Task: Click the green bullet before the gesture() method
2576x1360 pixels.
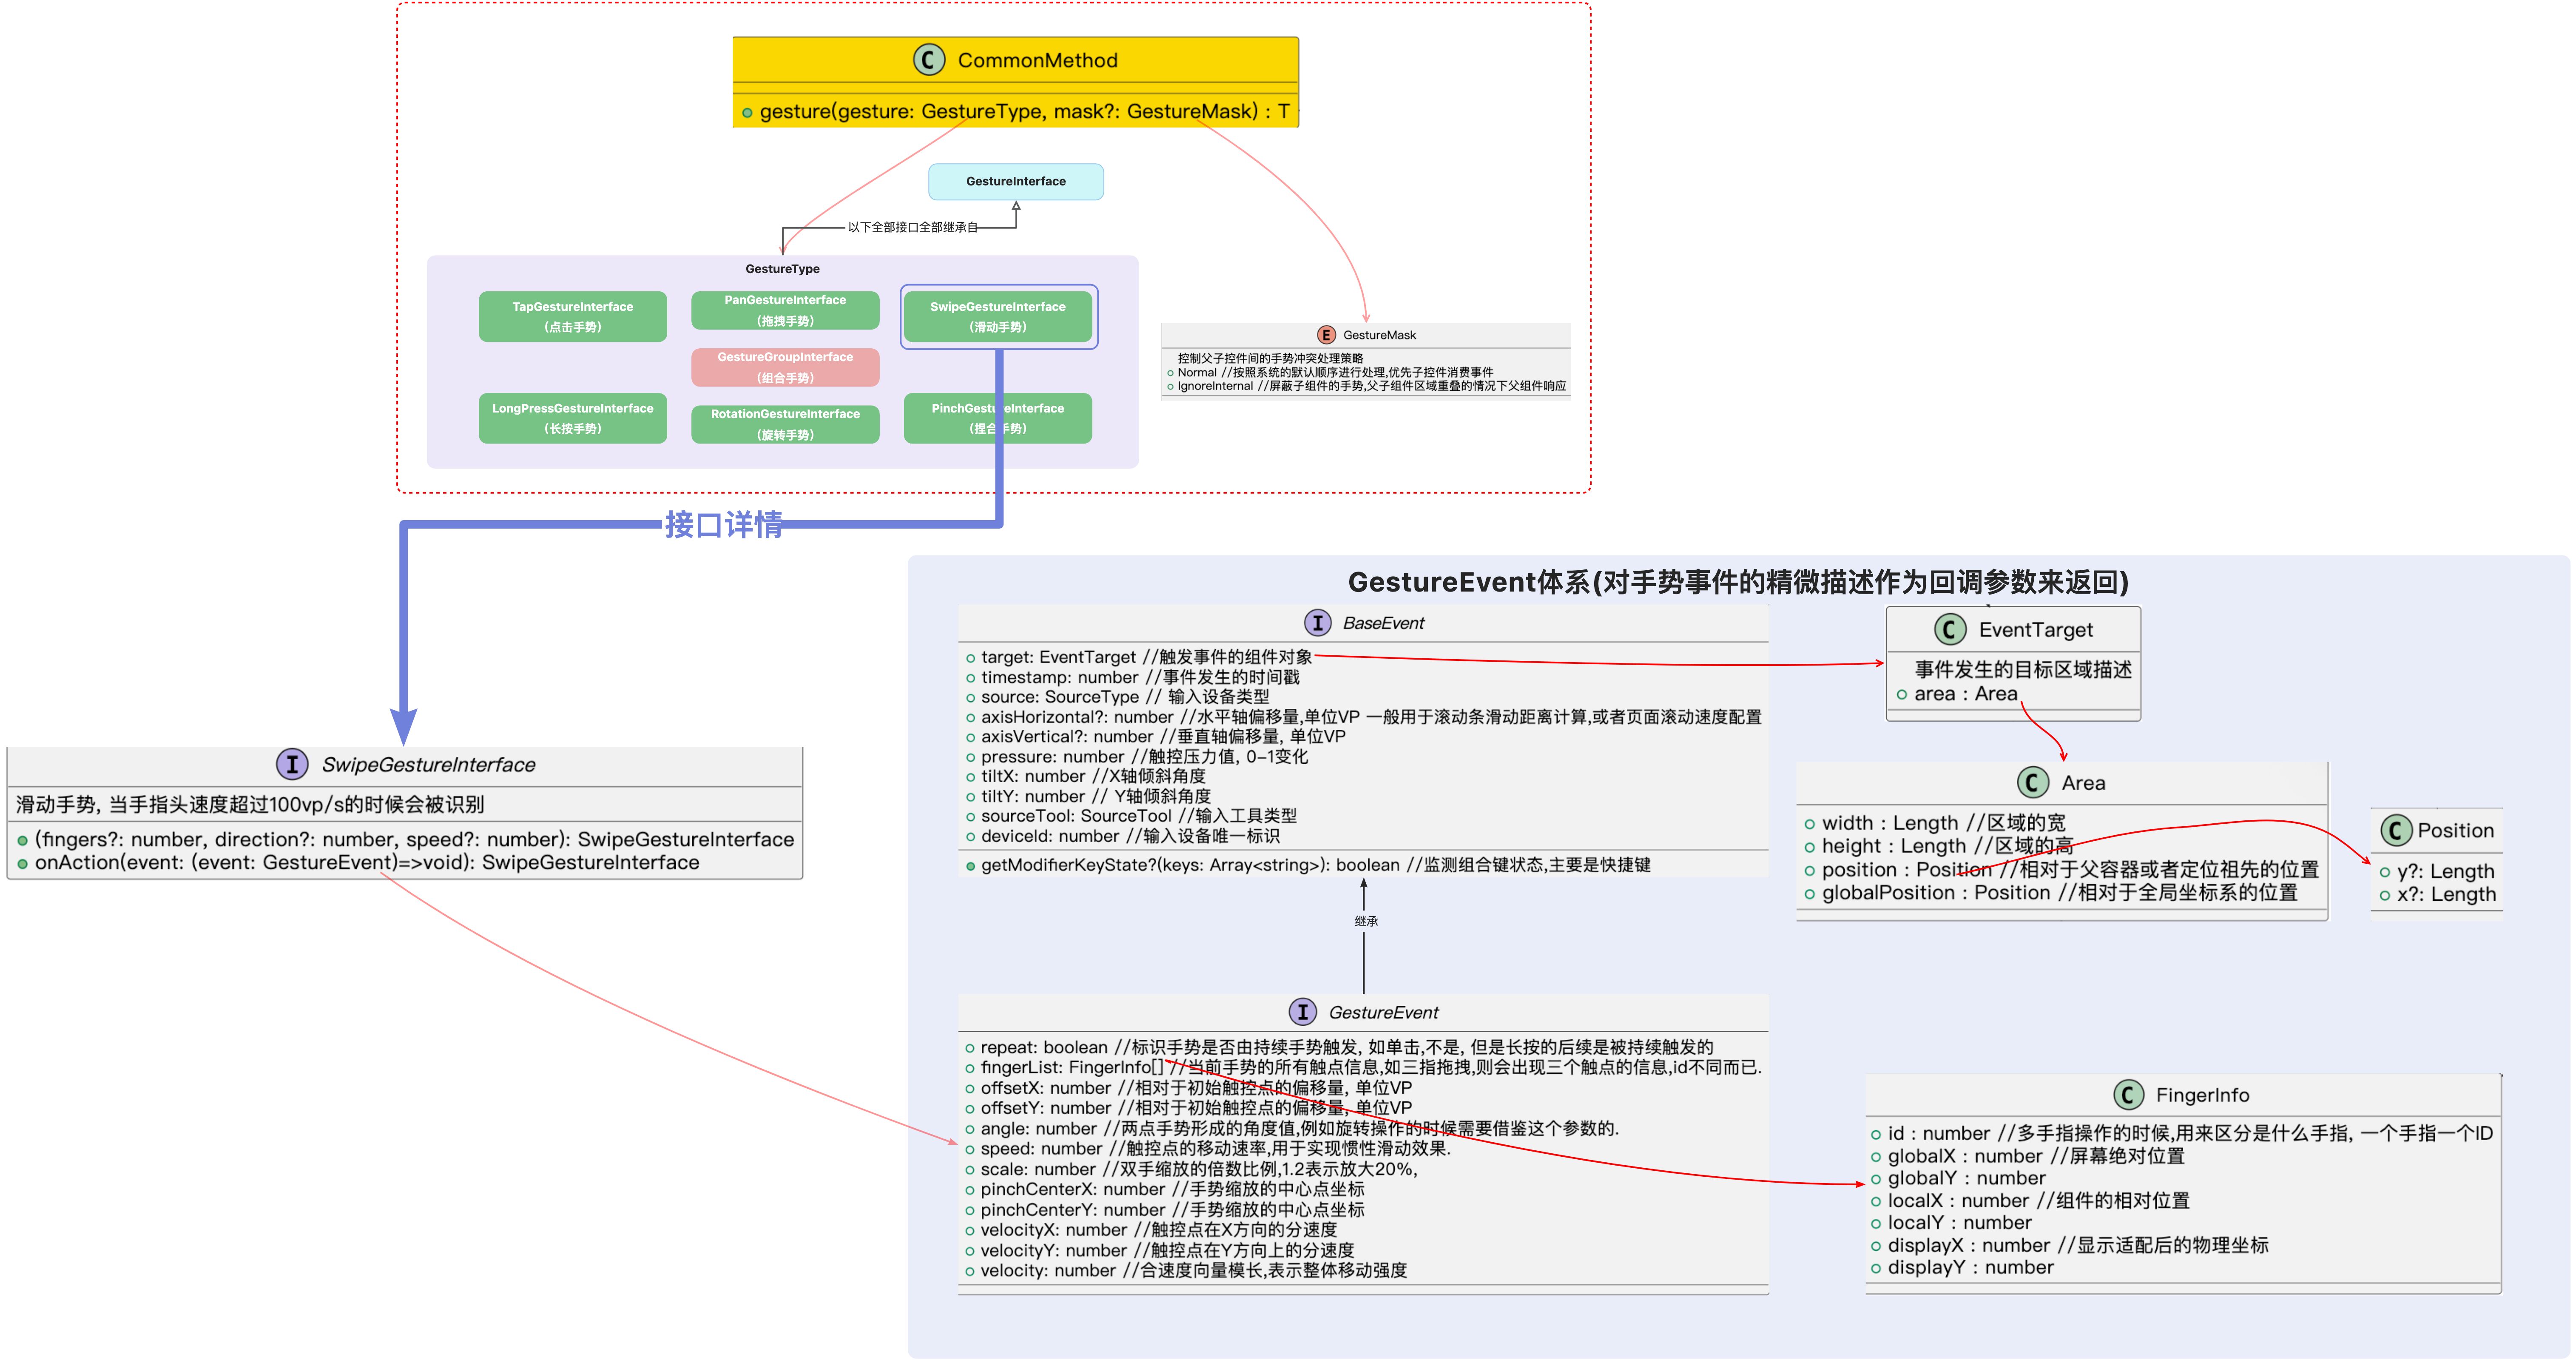Action: 747,113
